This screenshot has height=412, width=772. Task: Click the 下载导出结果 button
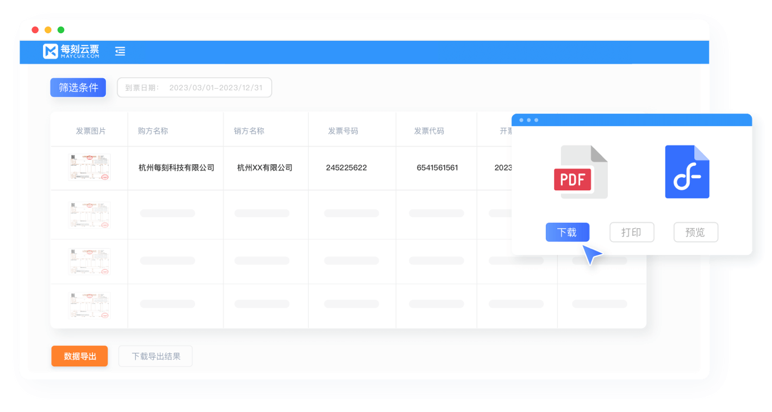point(155,357)
